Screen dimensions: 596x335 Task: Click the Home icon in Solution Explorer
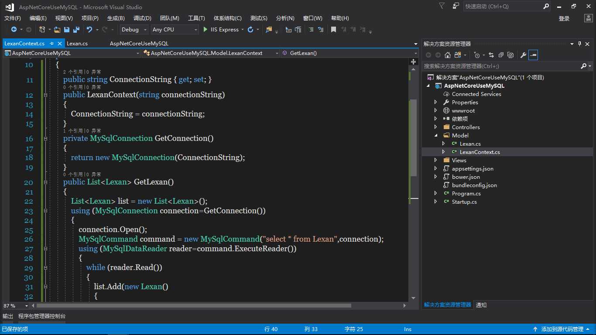(448, 55)
